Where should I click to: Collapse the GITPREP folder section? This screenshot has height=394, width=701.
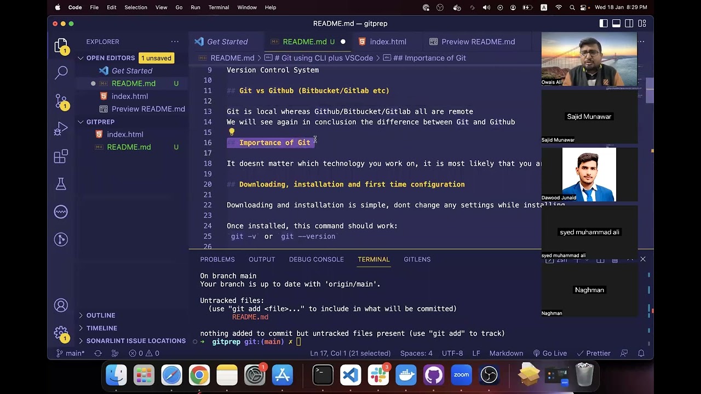(x=100, y=122)
